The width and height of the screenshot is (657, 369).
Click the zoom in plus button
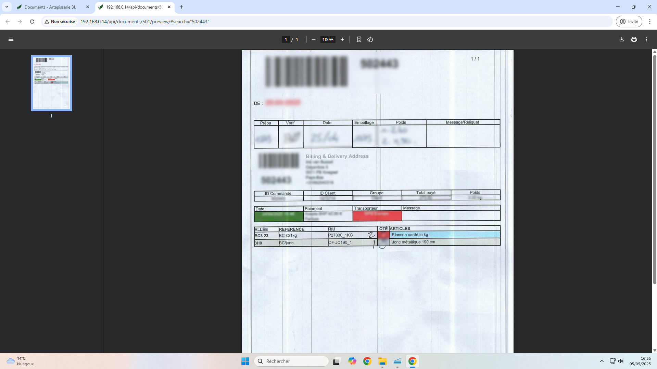(342, 39)
